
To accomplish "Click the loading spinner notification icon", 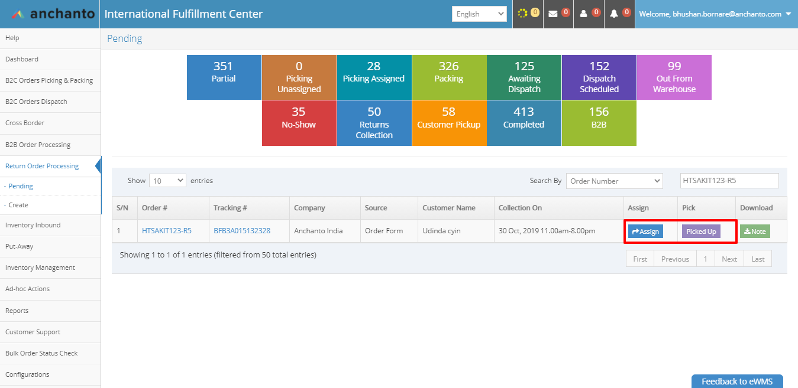I will (x=523, y=14).
